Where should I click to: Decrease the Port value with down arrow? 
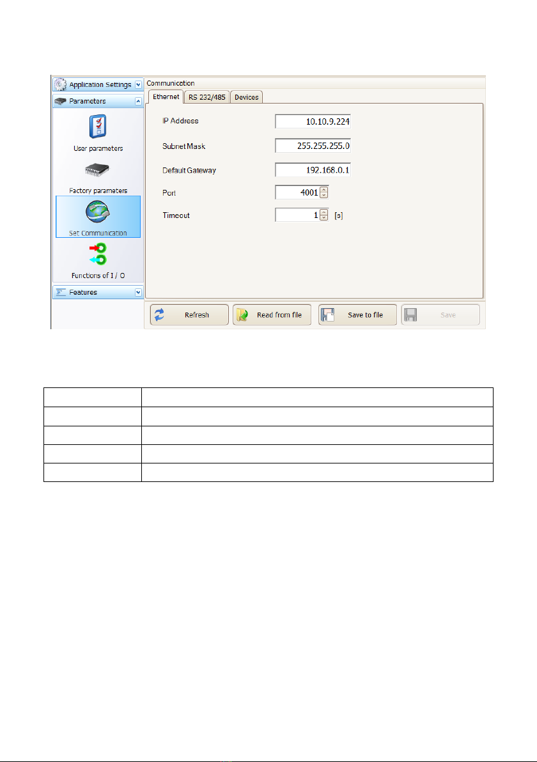point(324,196)
